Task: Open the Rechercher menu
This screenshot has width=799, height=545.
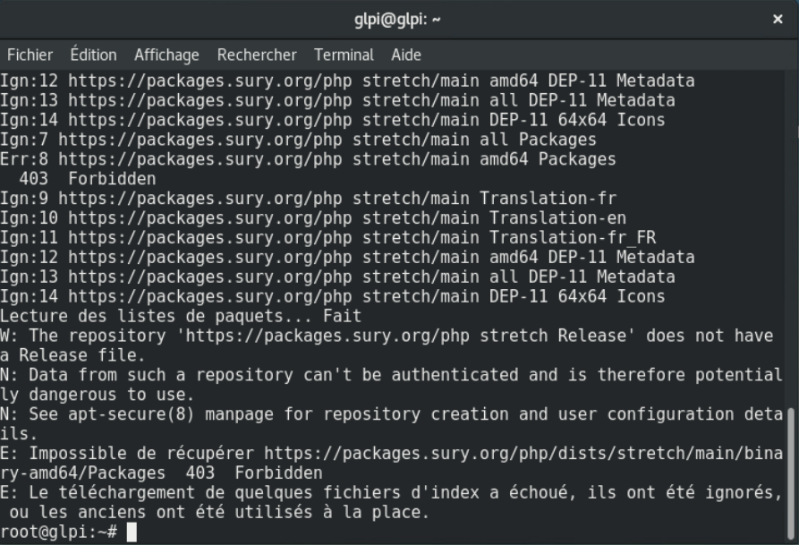Action: click(x=257, y=55)
